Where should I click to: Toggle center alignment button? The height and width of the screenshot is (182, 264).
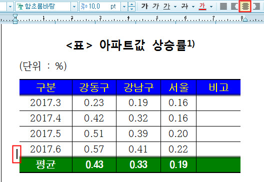point(245,6)
